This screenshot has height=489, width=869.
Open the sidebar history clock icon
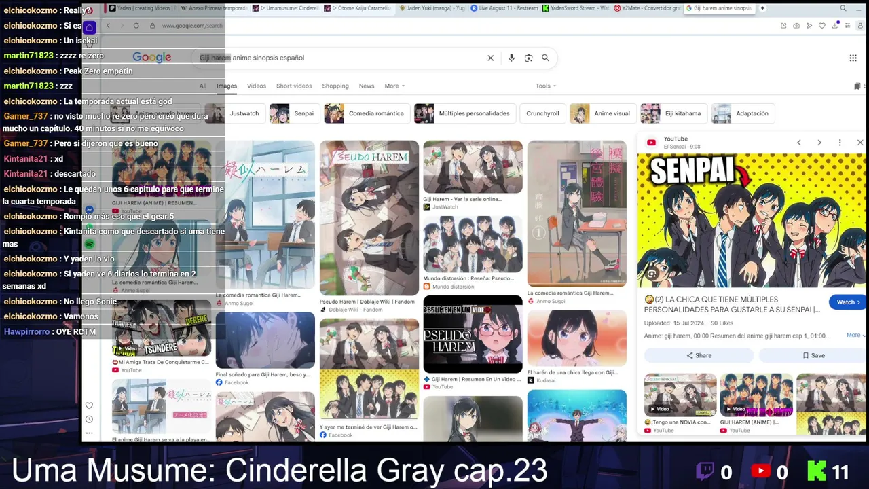[x=89, y=419]
